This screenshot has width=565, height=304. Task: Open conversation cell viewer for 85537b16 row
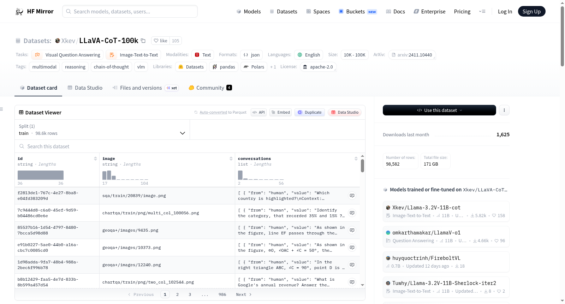[x=352, y=230]
